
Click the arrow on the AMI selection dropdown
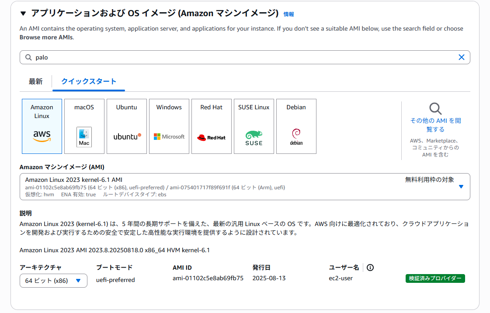[x=461, y=187]
